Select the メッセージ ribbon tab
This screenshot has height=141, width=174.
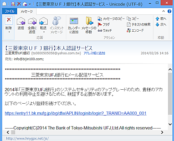click(x=27, y=11)
